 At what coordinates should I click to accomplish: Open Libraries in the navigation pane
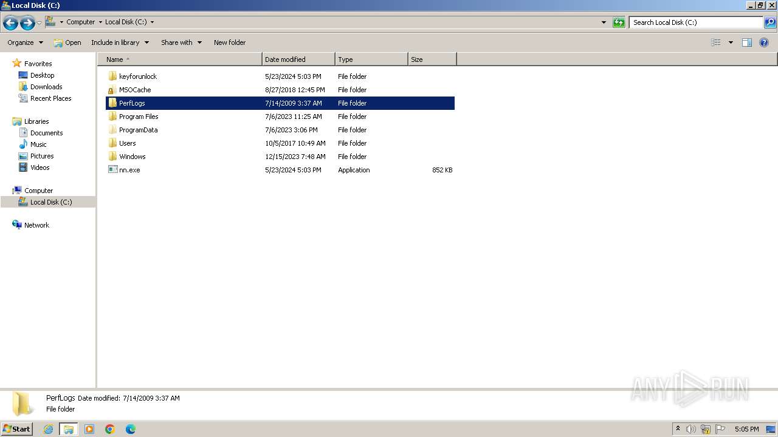coord(36,121)
